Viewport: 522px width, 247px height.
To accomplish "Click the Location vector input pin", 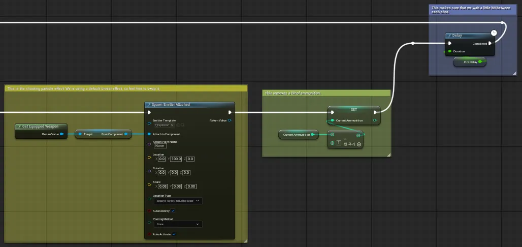I will pyautogui.click(x=149, y=158).
